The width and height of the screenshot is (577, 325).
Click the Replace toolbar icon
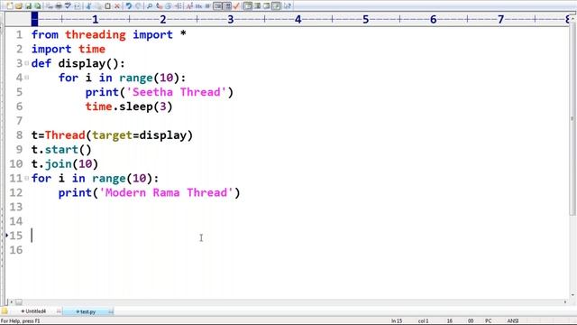[x=159, y=6]
